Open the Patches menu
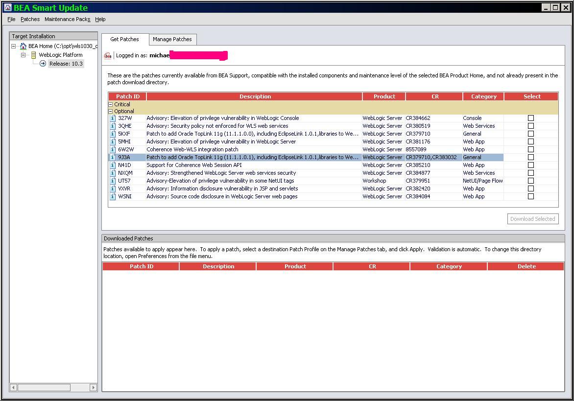 point(30,20)
